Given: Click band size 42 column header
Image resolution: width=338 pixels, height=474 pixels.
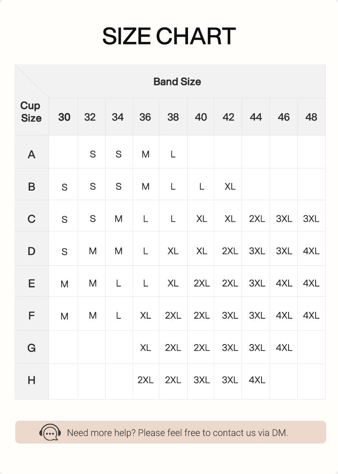Looking at the screenshot, I should (x=229, y=117).
